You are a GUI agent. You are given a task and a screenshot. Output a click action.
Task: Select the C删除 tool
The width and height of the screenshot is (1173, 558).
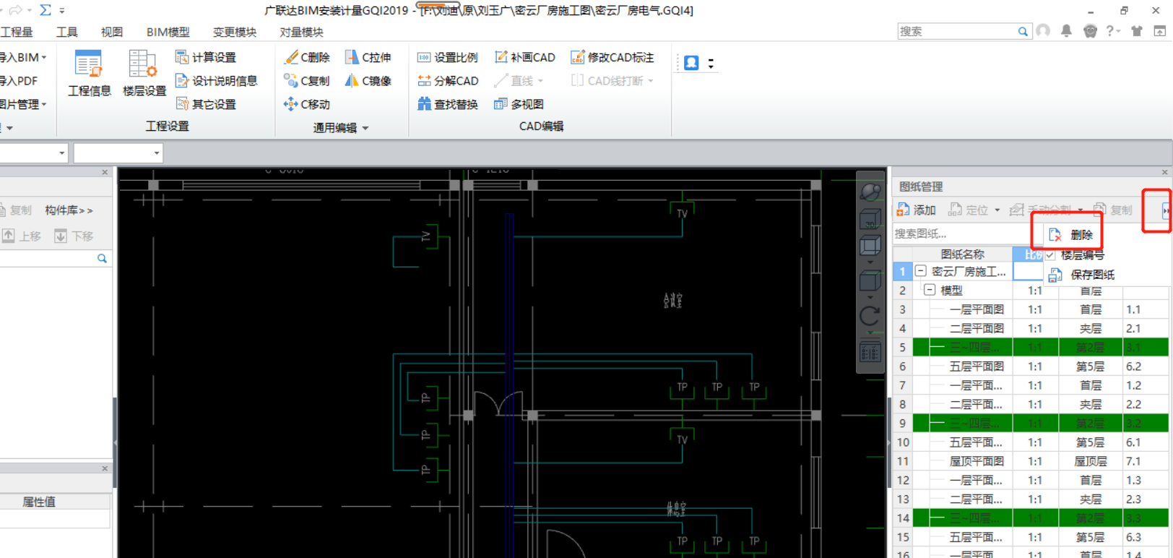click(307, 57)
